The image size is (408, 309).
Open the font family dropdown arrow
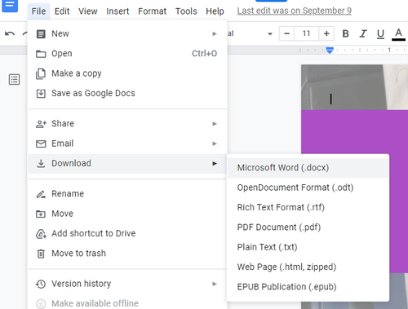(x=270, y=34)
